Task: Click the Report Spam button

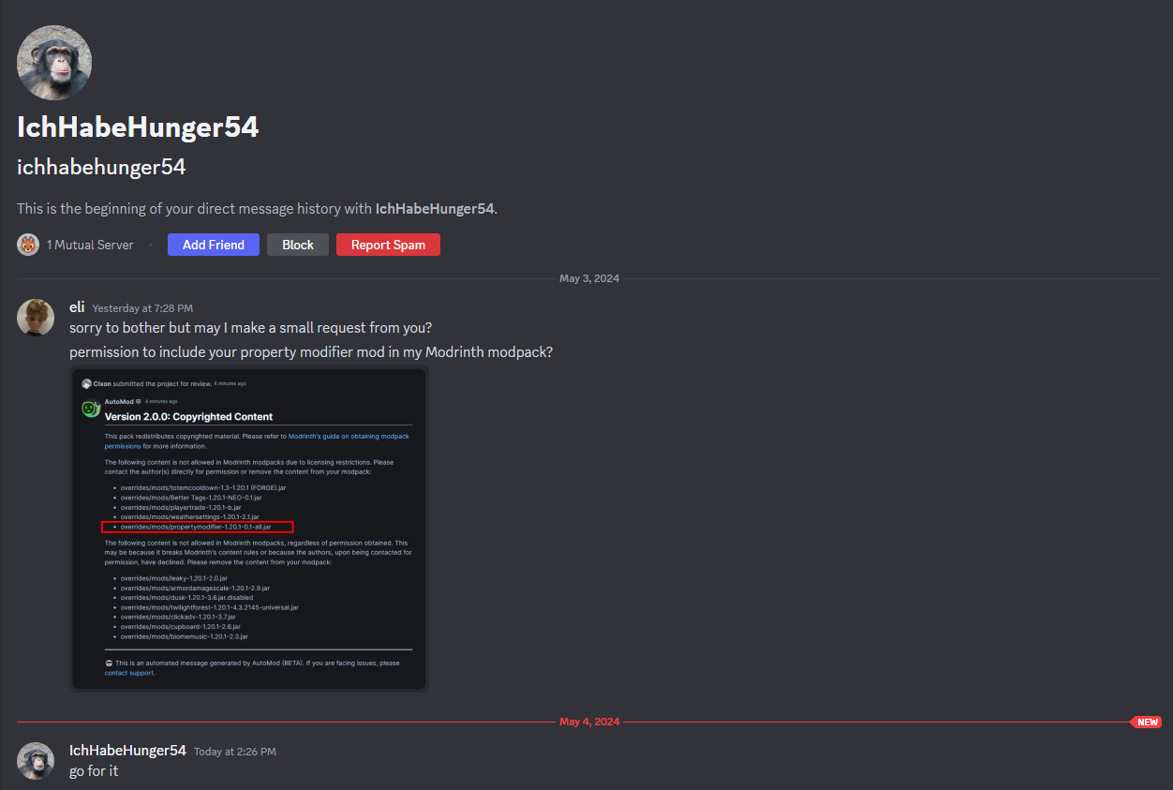Action: click(388, 245)
